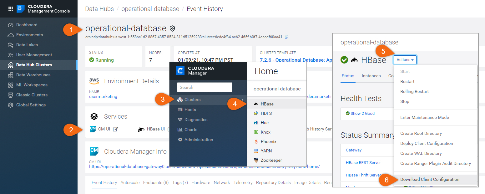The width and height of the screenshot is (485, 194).
Task: Click the HBase UI orca icon
Action: pyautogui.click(x=141, y=129)
